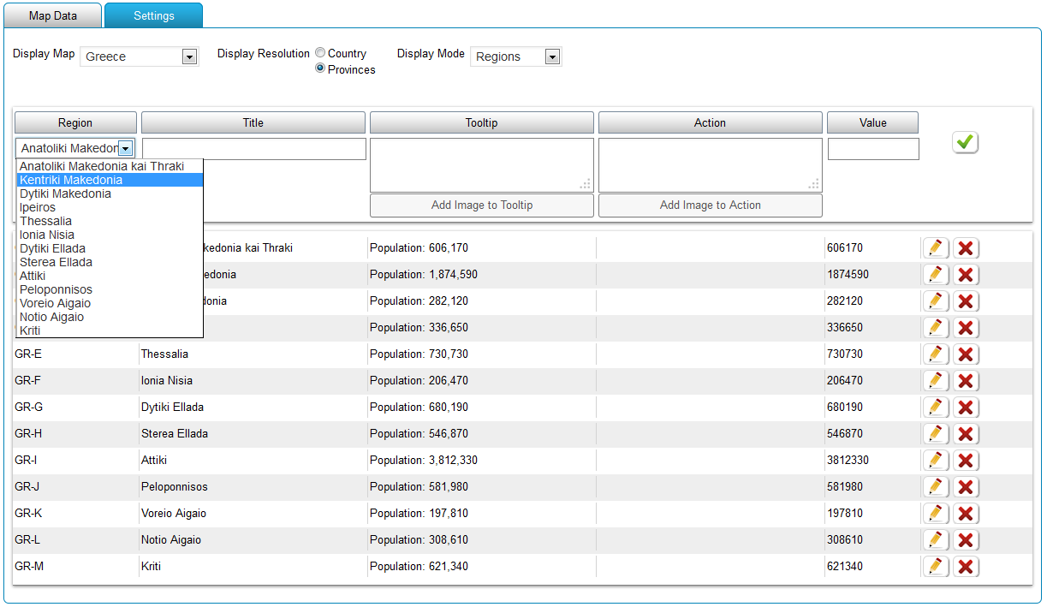Choose Kentriki Makedonia in region list

[x=110, y=180]
